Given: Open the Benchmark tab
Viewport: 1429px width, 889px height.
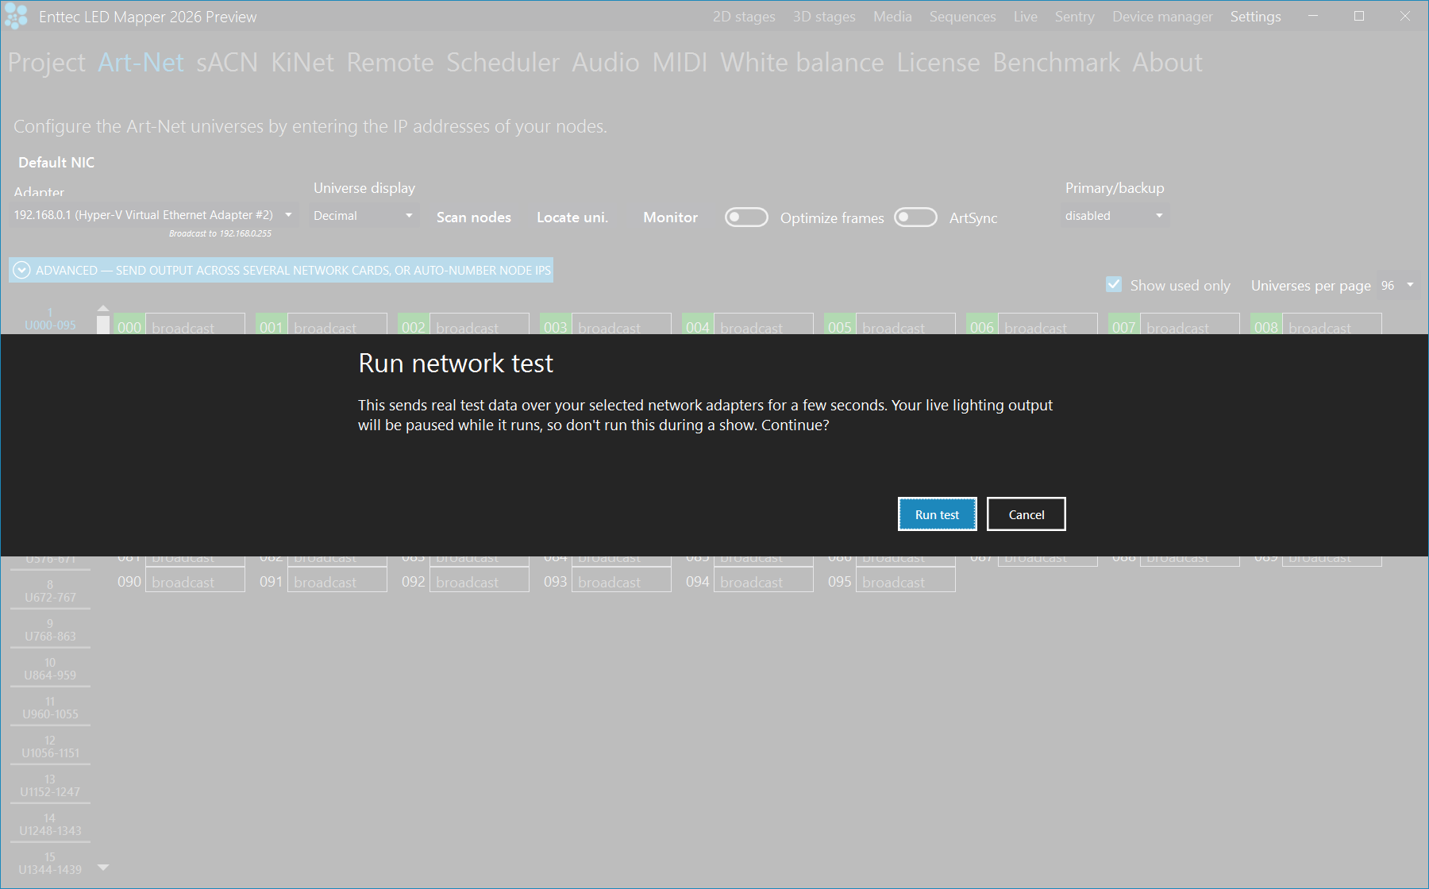Looking at the screenshot, I should pos(1056,63).
